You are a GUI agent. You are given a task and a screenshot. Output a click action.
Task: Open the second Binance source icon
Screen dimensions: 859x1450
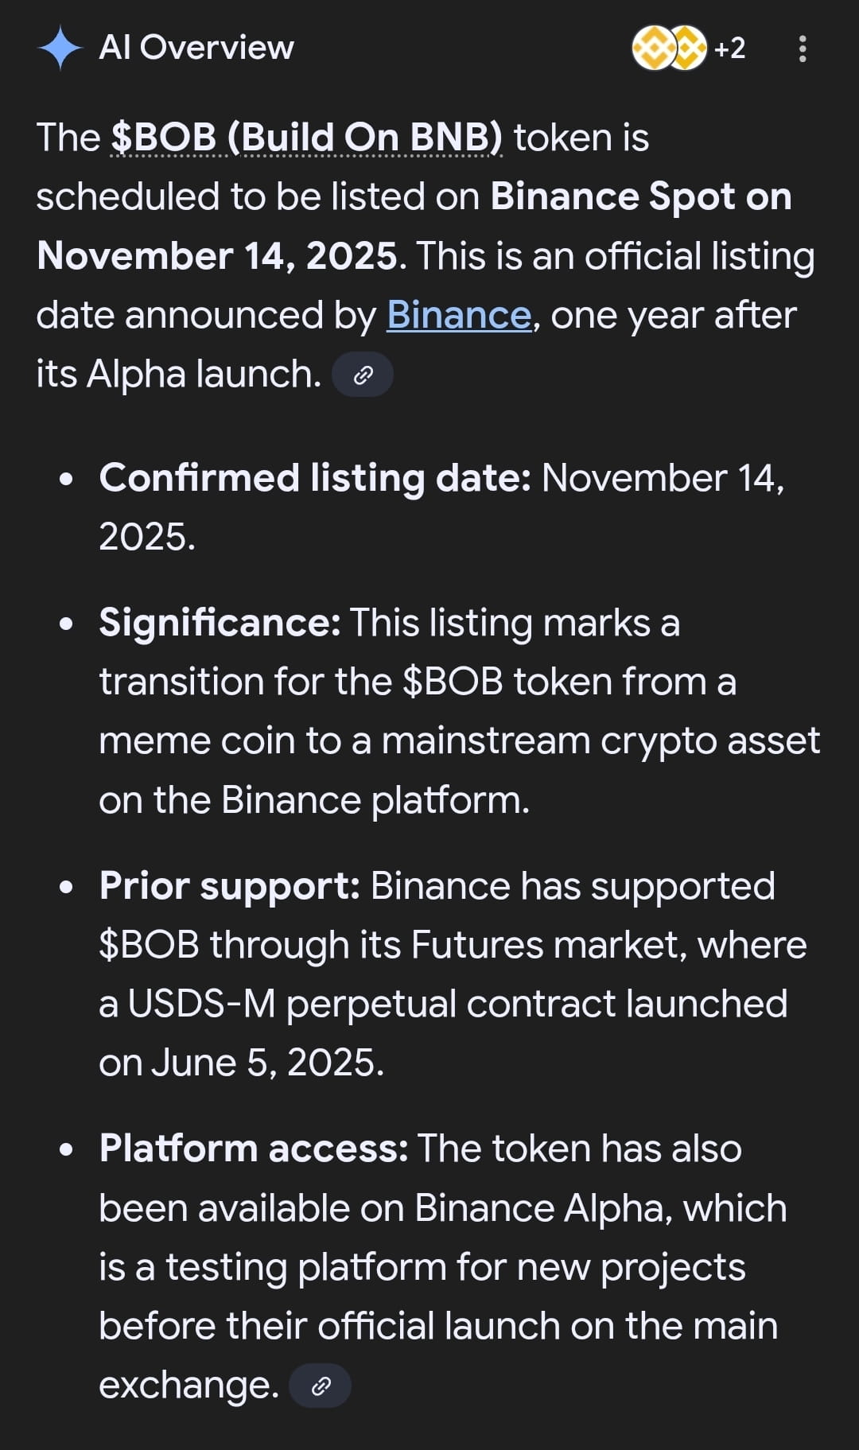click(x=687, y=49)
